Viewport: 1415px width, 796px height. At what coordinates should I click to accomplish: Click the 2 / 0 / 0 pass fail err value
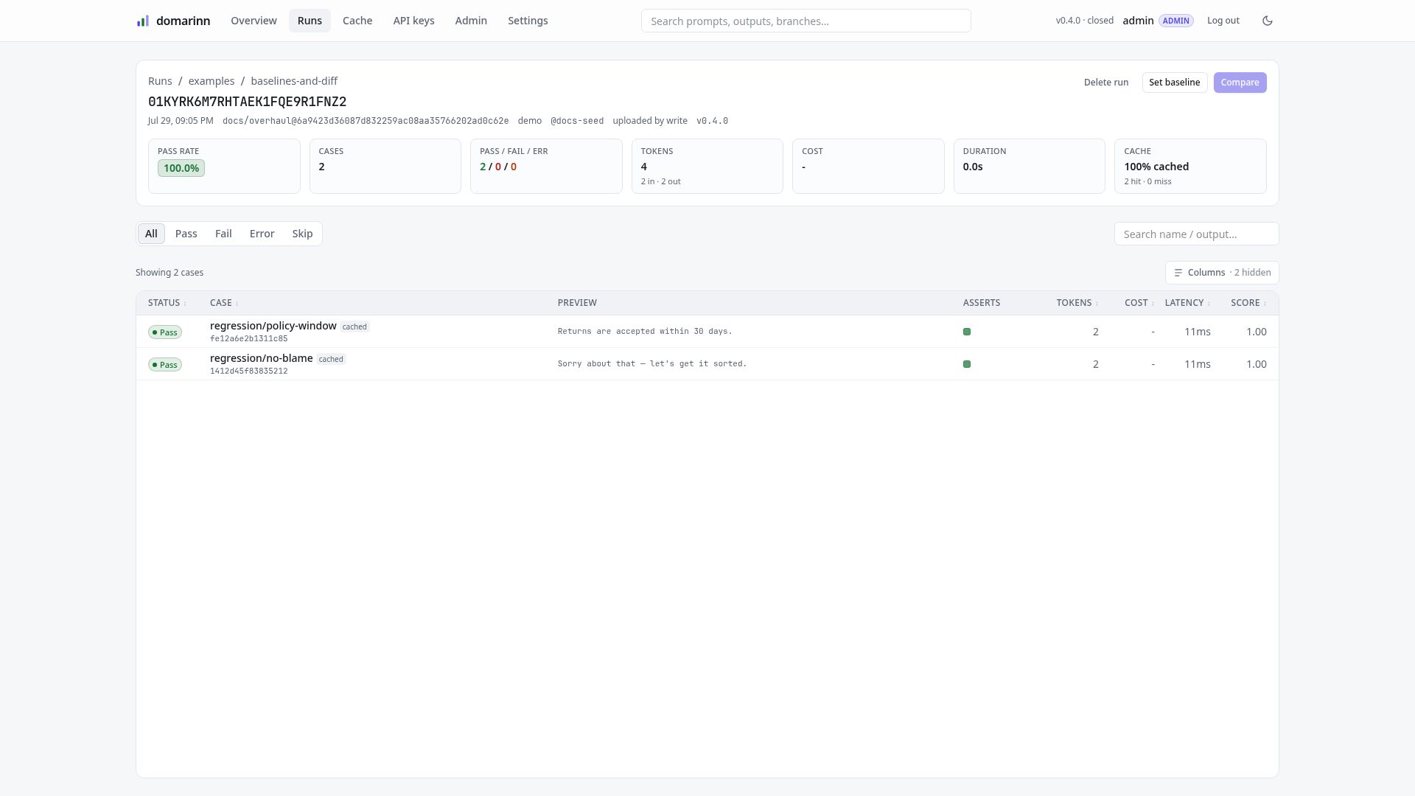[x=498, y=167]
